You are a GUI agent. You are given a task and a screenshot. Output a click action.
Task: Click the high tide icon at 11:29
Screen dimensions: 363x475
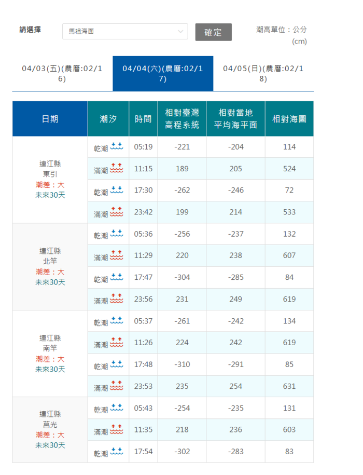117,255
